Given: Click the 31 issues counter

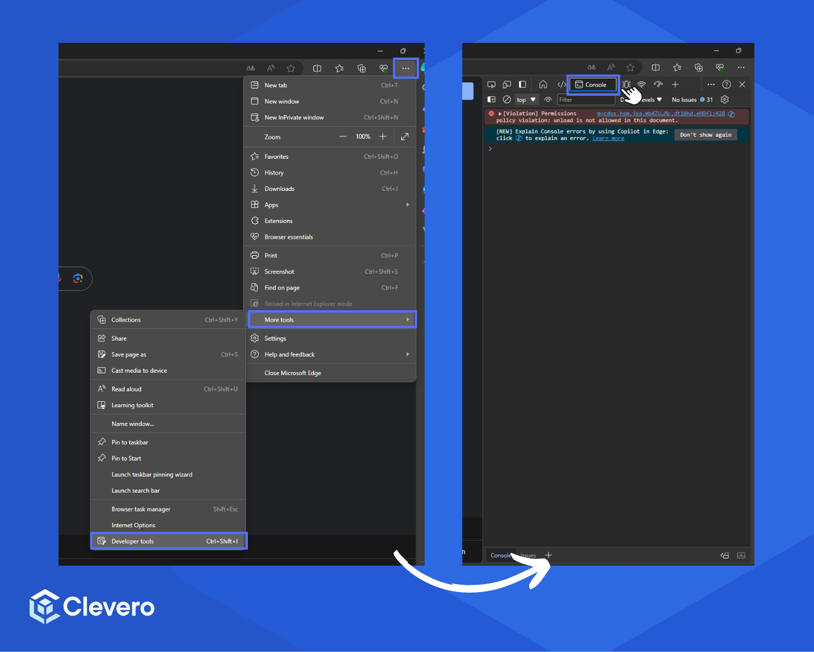Looking at the screenshot, I should pos(707,99).
